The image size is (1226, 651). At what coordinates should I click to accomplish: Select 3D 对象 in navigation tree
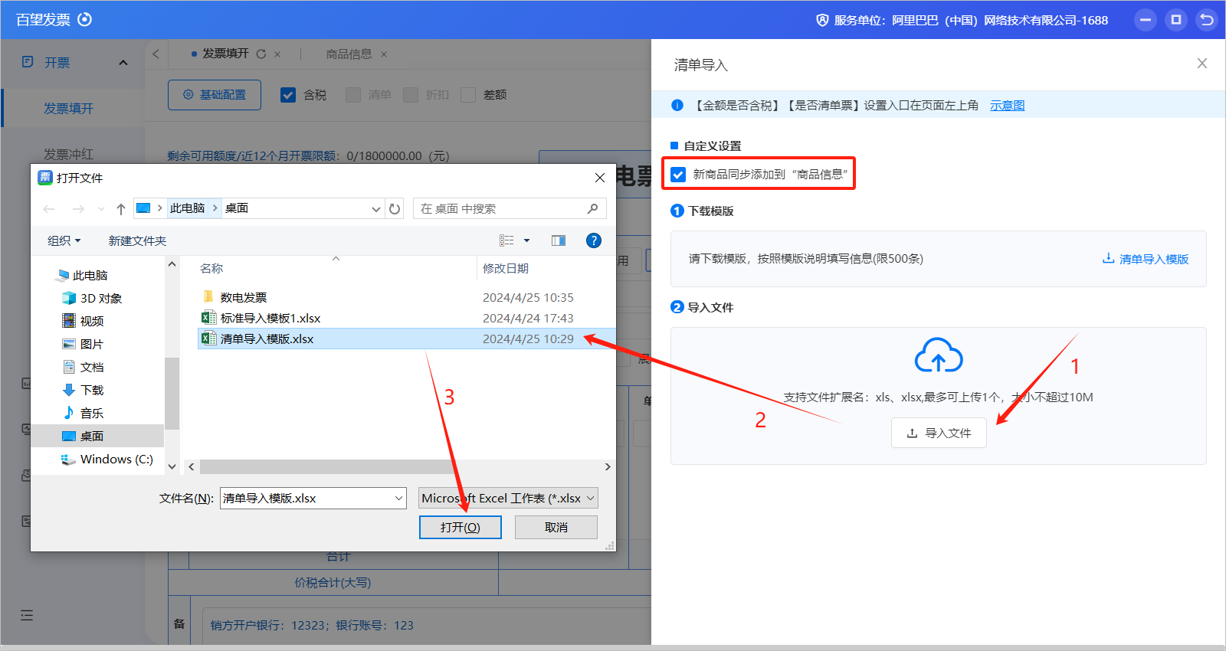tap(92, 298)
